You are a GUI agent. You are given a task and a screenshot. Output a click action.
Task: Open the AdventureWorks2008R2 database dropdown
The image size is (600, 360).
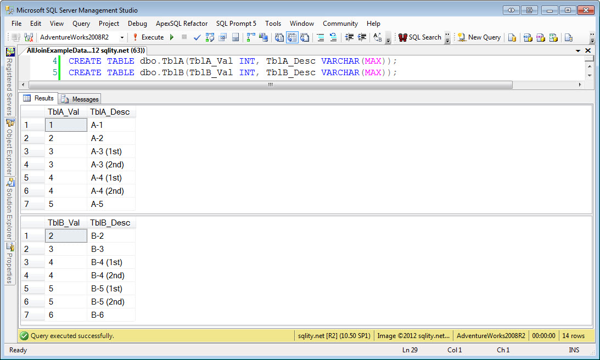click(x=122, y=37)
